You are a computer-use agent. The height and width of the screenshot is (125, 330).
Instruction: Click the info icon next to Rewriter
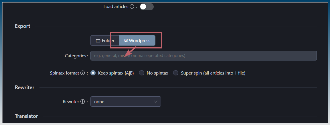[82, 101]
